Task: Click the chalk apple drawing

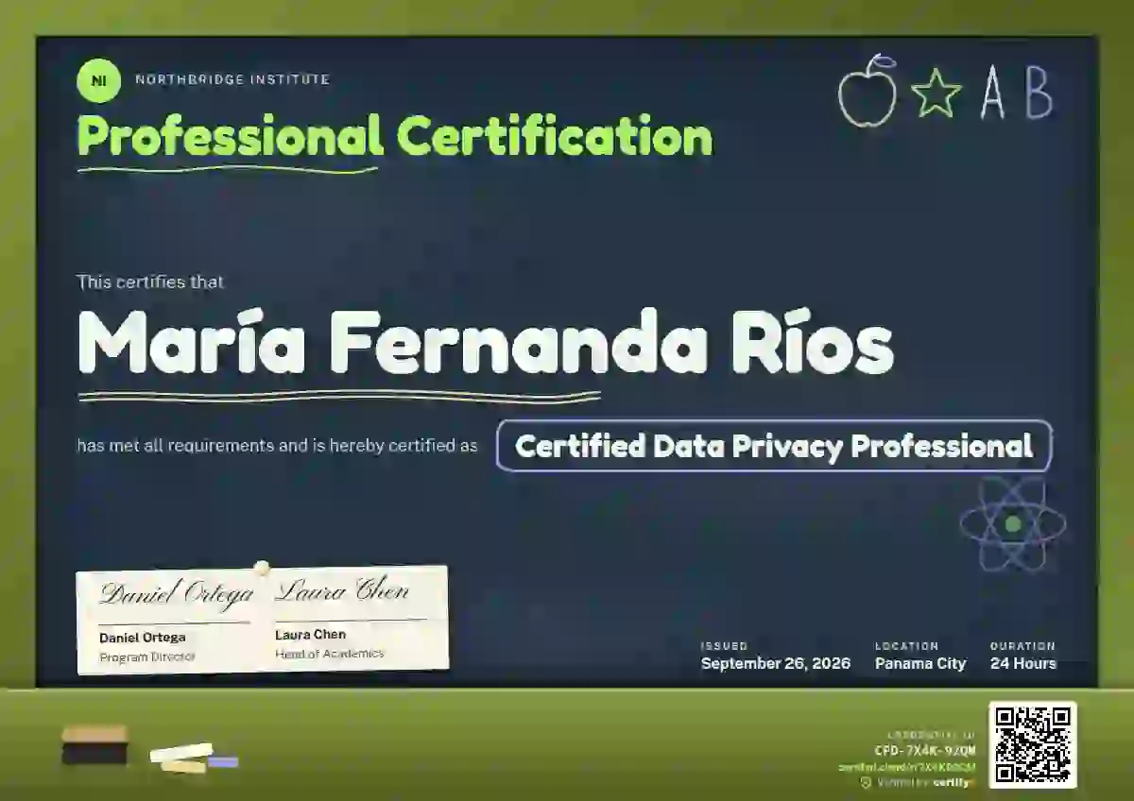Action: pos(867,91)
